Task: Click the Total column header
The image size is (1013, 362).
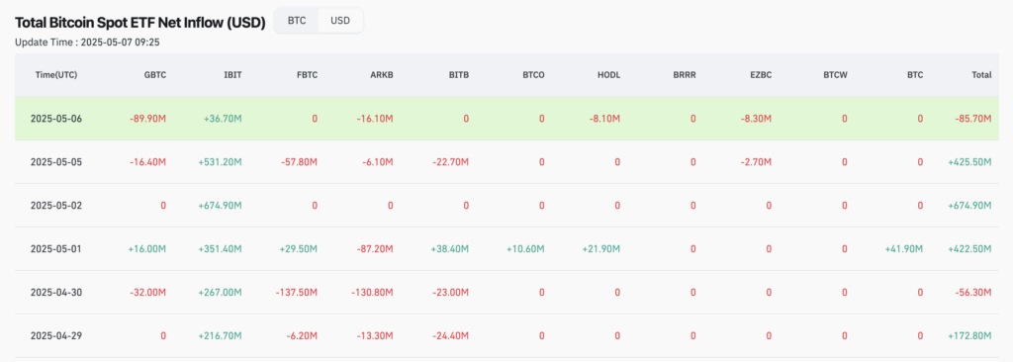Action: [981, 75]
